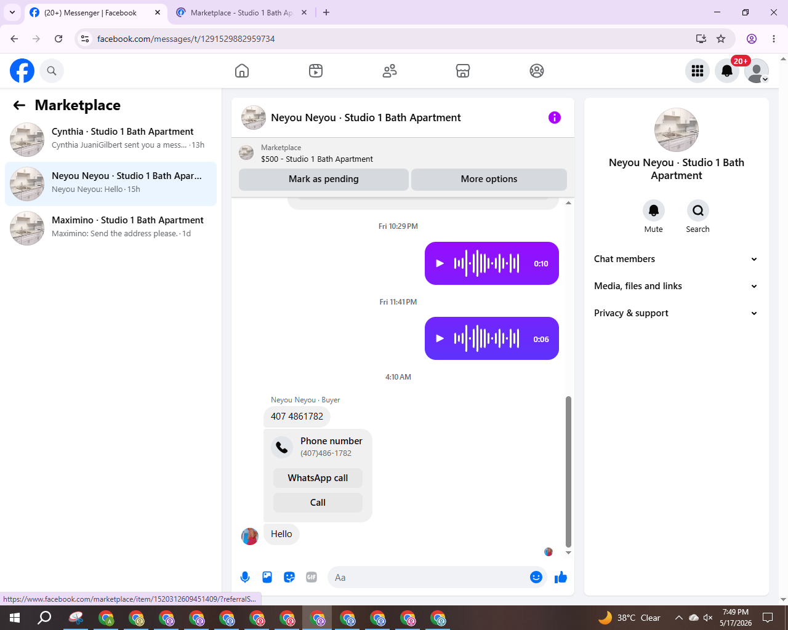Seek within the 0:10 voice message waveform
Screen dimensions: 788x630
tap(487, 263)
